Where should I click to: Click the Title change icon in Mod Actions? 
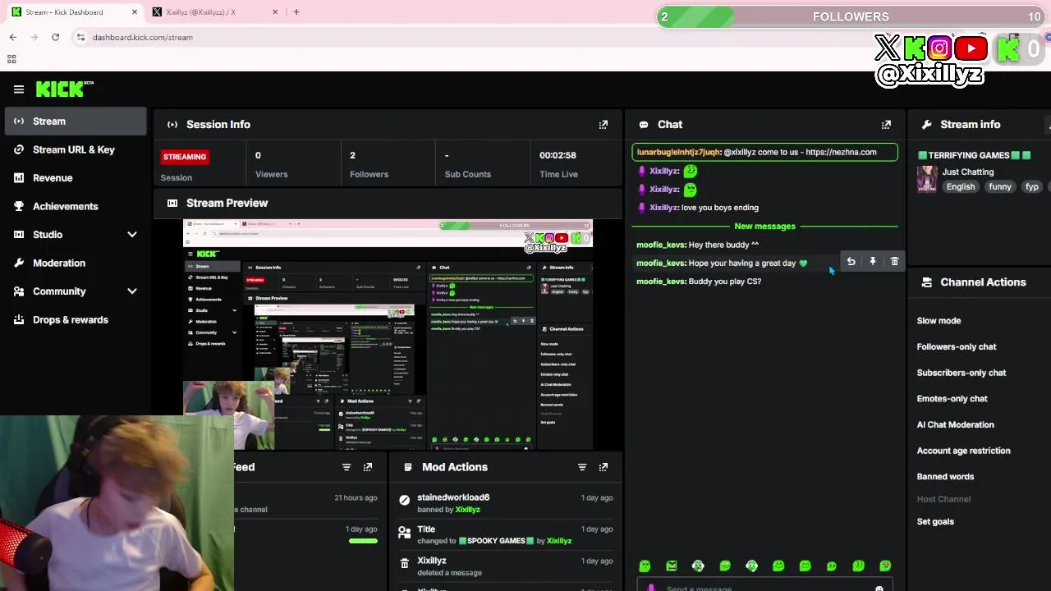click(404, 532)
